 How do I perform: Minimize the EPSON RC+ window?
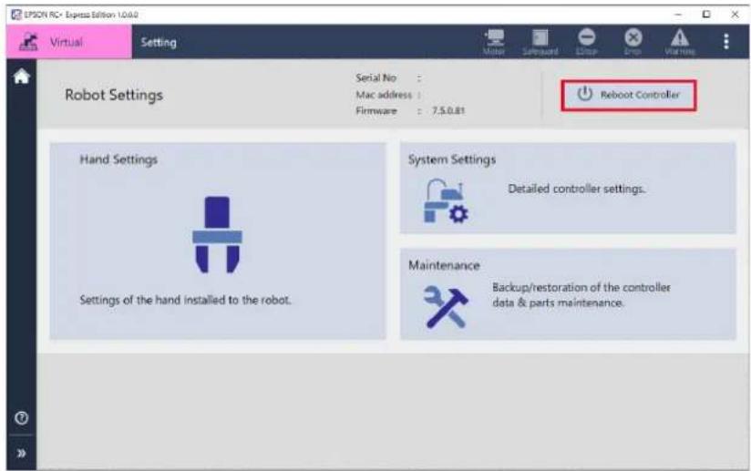pyautogui.click(x=678, y=15)
